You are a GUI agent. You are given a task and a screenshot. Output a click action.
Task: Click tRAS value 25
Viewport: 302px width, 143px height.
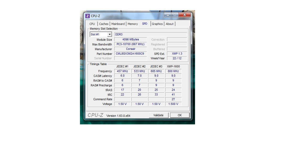pos(156,90)
